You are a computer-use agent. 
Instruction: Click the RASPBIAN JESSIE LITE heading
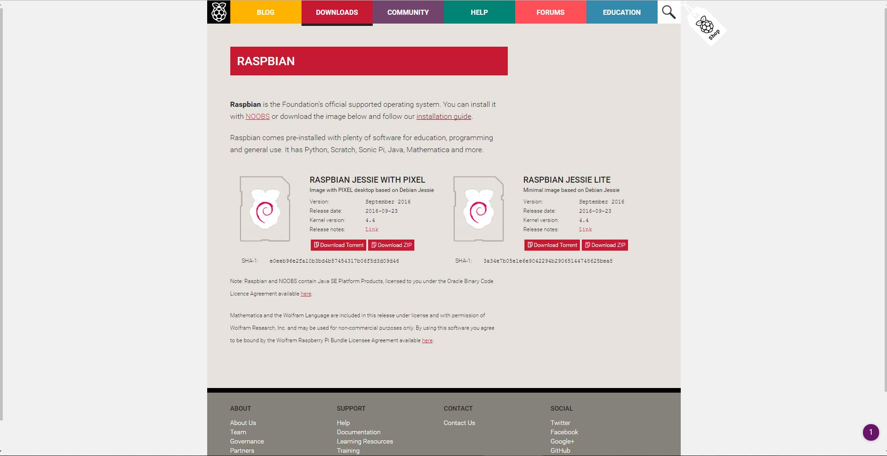pos(567,180)
